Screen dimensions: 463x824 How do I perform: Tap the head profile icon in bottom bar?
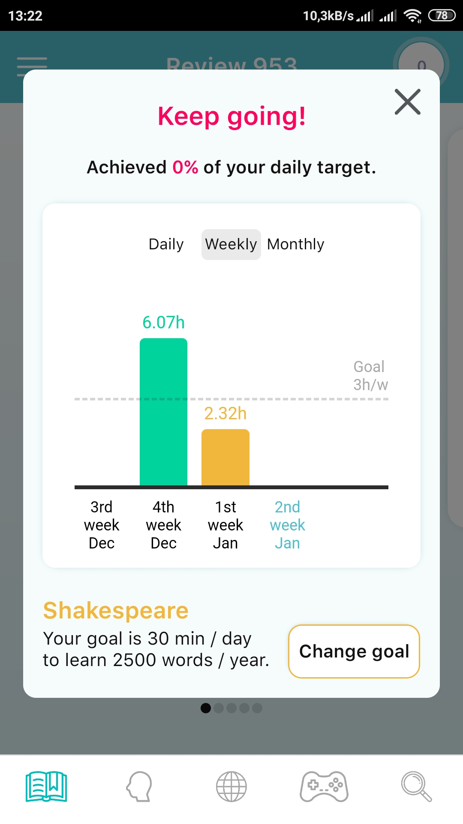[x=139, y=787]
